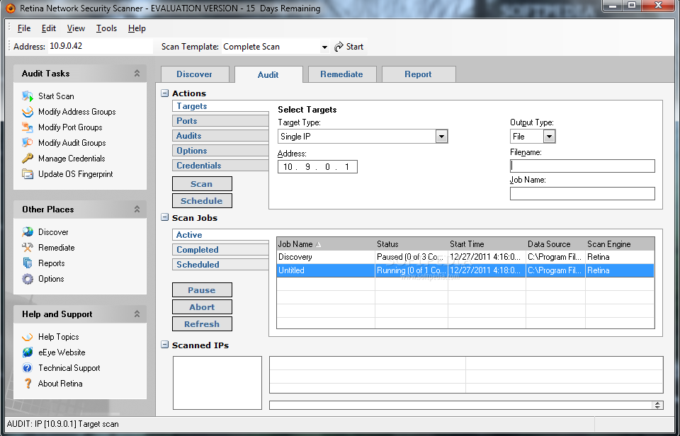Abort the selected scan job
The width and height of the screenshot is (680, 436).
[202, 307]
